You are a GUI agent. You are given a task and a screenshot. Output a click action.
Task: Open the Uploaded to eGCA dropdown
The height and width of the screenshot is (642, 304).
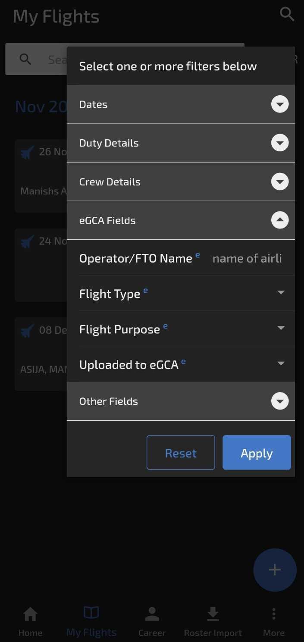pyautogui.click(x=281, y=363)
